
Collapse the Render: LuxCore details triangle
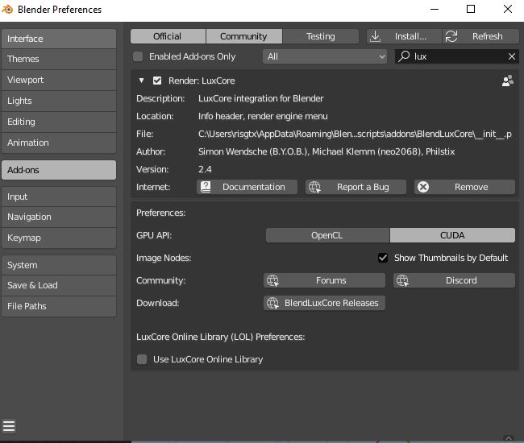[142, 81]
